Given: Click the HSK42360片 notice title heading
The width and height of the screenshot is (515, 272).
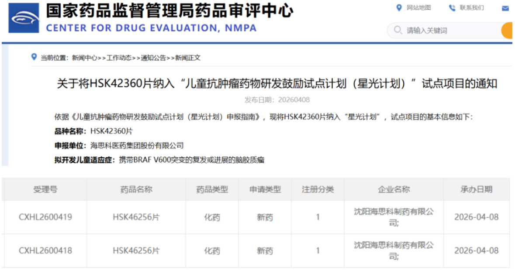Looking at the screenshot, I should point(277,83).
